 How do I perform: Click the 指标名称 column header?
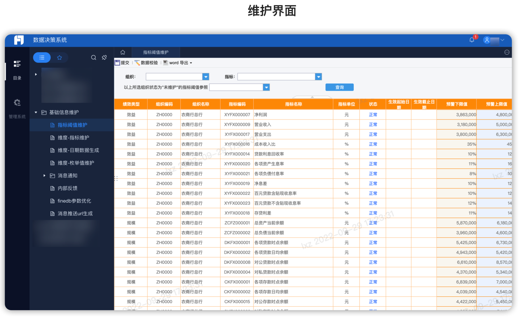click(x=293, y=104)
